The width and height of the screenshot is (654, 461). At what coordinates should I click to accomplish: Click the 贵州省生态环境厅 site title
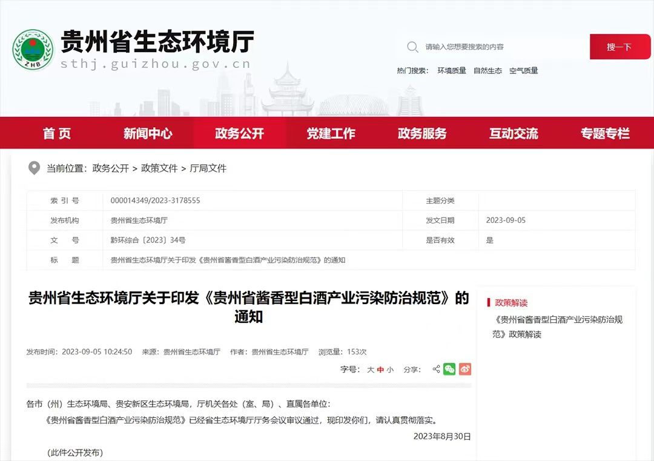point(157,41)
